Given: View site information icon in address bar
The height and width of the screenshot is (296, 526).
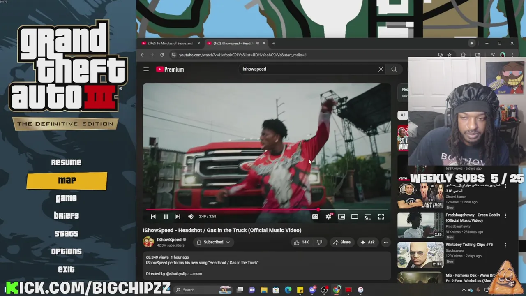Looking at the screenshot, I should click(x=173, y=55).
